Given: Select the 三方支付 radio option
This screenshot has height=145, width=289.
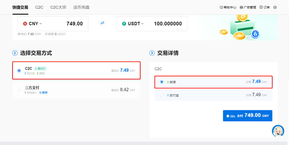Looking at the screenshot, I should (x=19, y=90).
